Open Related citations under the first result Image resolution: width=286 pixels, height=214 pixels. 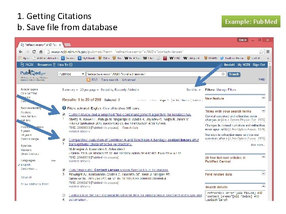[x=79, y=132]
